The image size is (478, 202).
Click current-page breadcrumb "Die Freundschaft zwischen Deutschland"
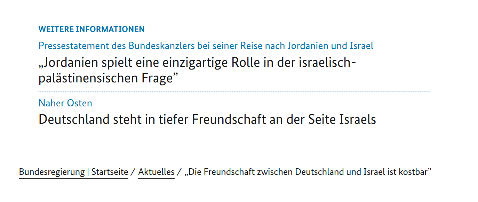click(x=308, y=172)
